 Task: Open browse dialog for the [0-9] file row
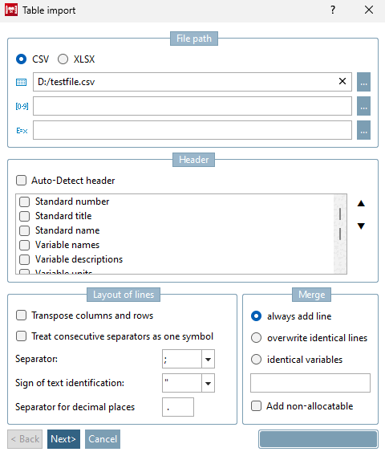point(363,106)
